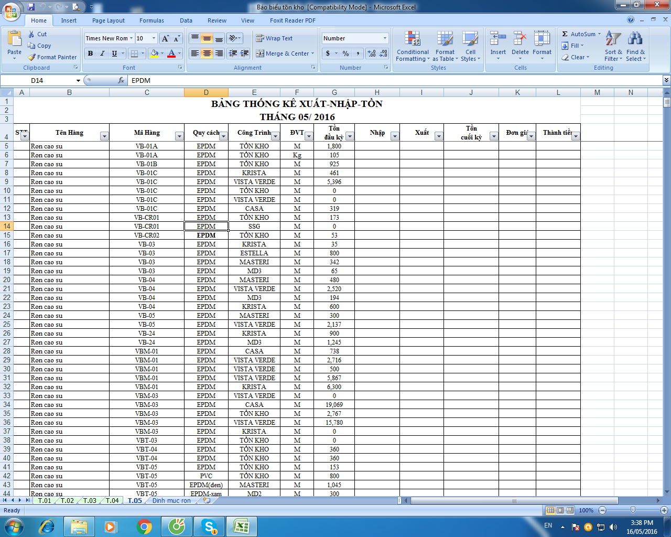Click the Find & Select binoculars icon
The image size is (671, 537).
pos(635,39)
